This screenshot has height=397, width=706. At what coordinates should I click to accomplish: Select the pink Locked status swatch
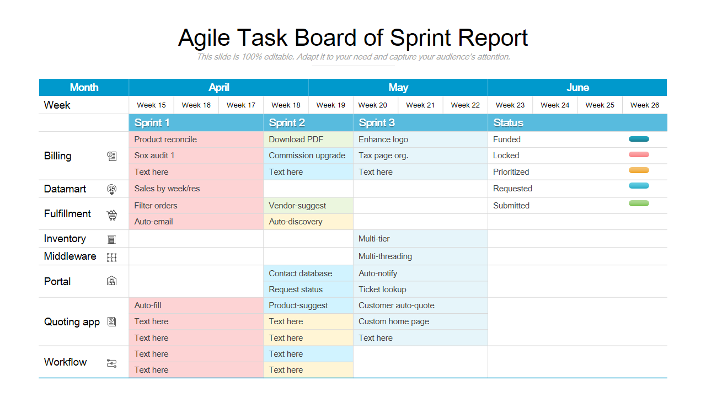(x=639, y=154)
